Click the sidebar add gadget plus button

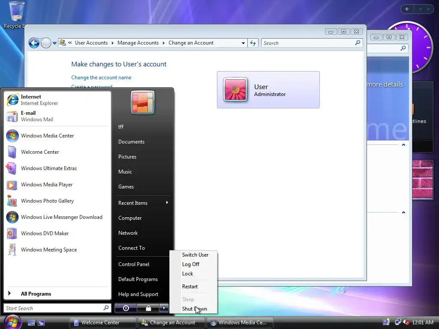pos(407,9)
